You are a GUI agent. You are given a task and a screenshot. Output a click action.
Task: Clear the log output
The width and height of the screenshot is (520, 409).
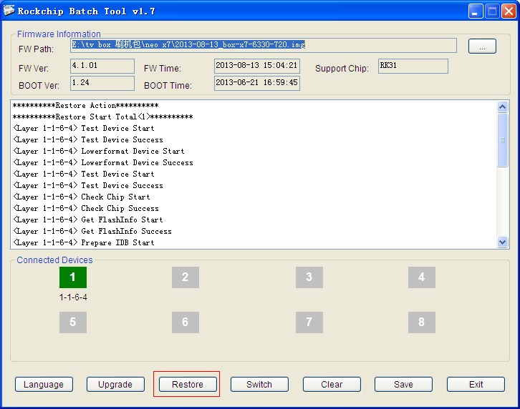332,384
